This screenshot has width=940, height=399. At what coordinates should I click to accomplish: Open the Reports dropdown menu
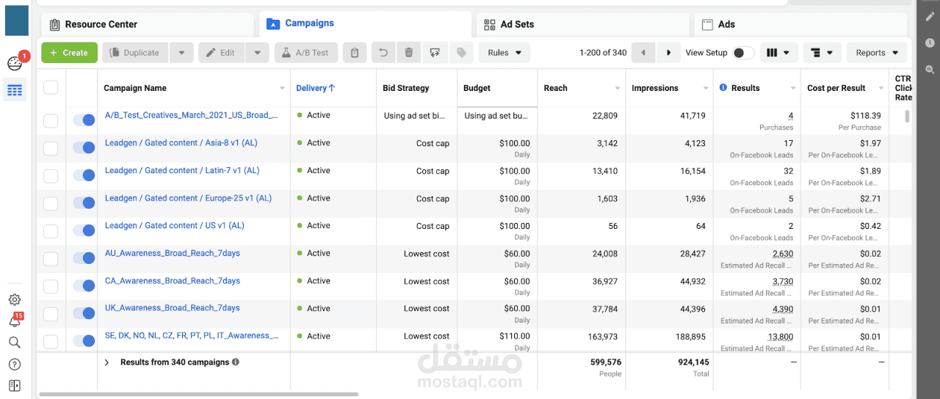[877, 53]
